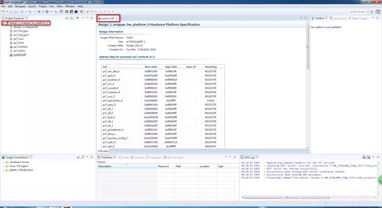The image size is (382, 208).
Task: Minimize the Outline panel
Action: [372, 18]
